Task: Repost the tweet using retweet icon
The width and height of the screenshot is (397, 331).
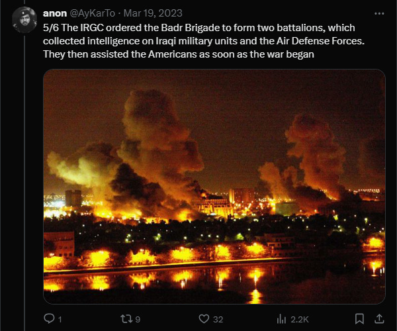Action: (x=126, y=318)
